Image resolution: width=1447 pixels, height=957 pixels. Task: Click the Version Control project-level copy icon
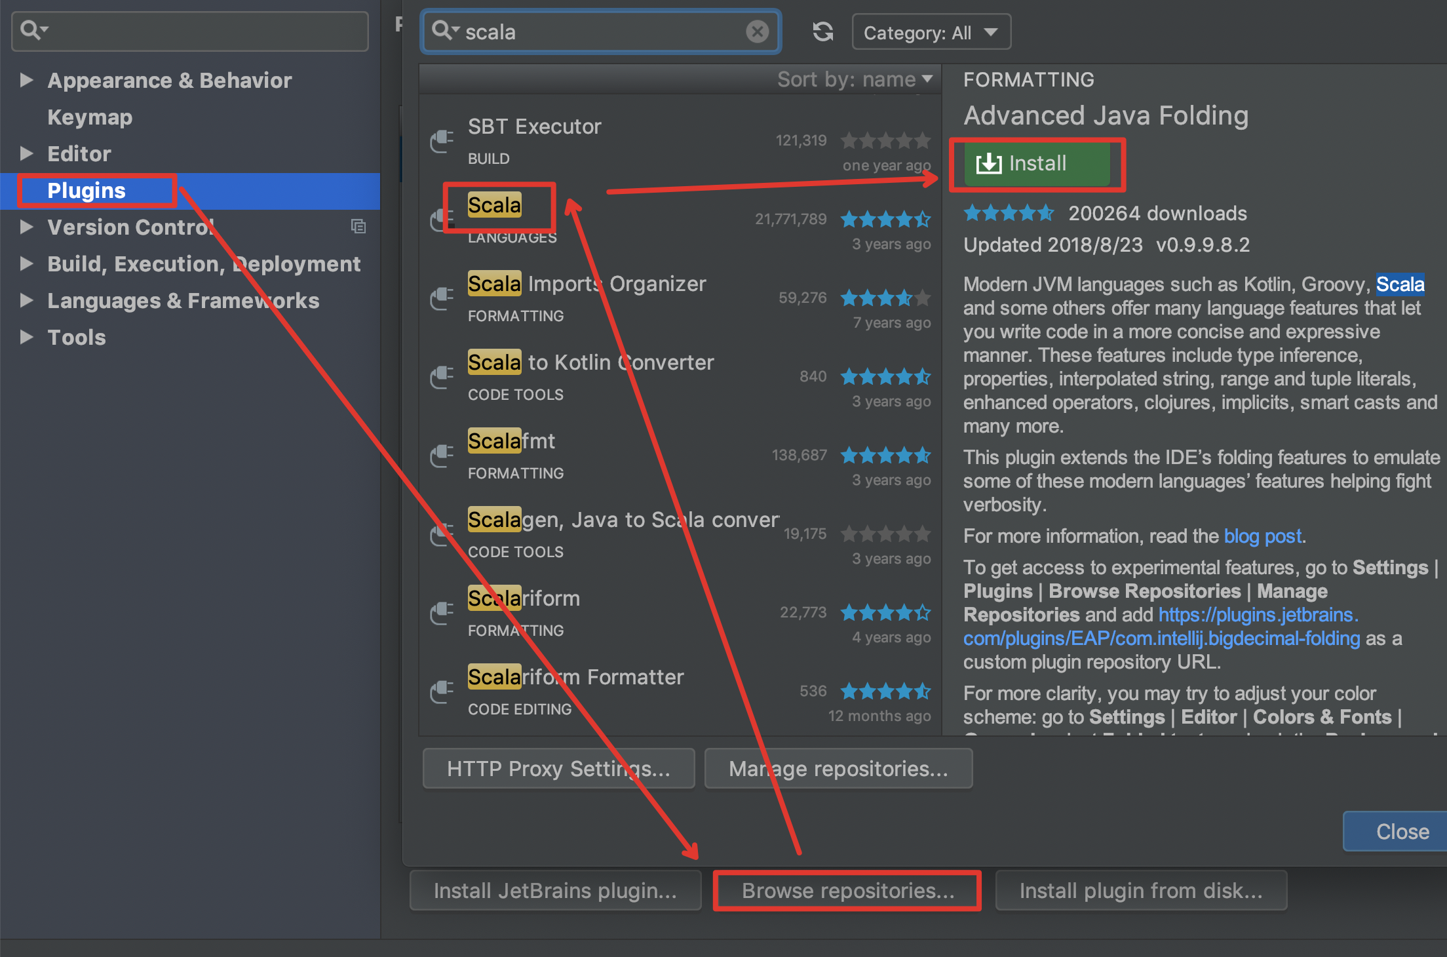(x=358, y=227)
